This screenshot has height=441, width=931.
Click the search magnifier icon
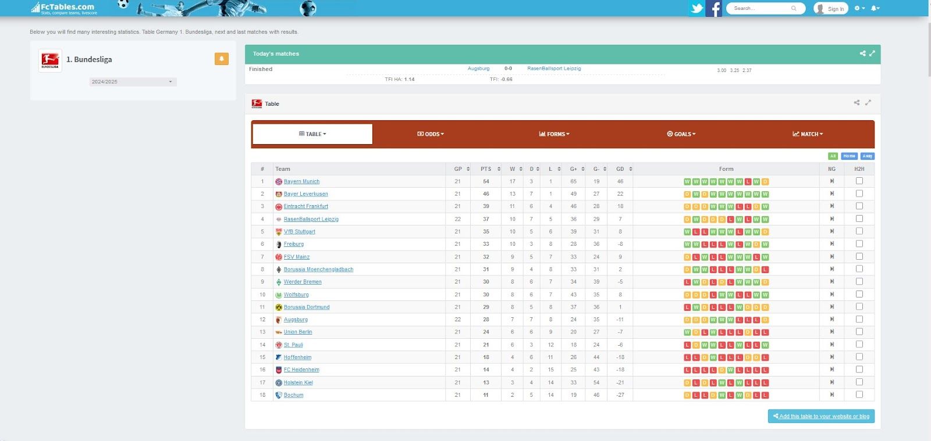coord(794,8)
